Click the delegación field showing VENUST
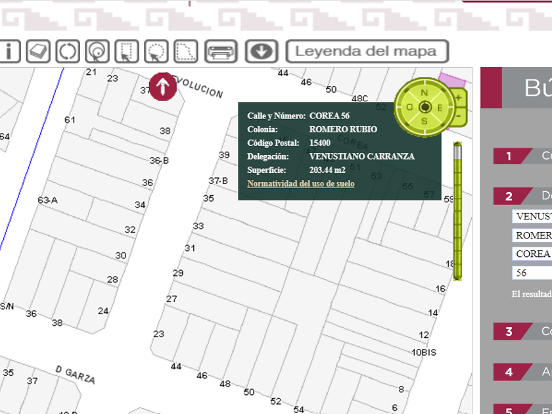Screen dimensions: 552x414 point(532,216)
